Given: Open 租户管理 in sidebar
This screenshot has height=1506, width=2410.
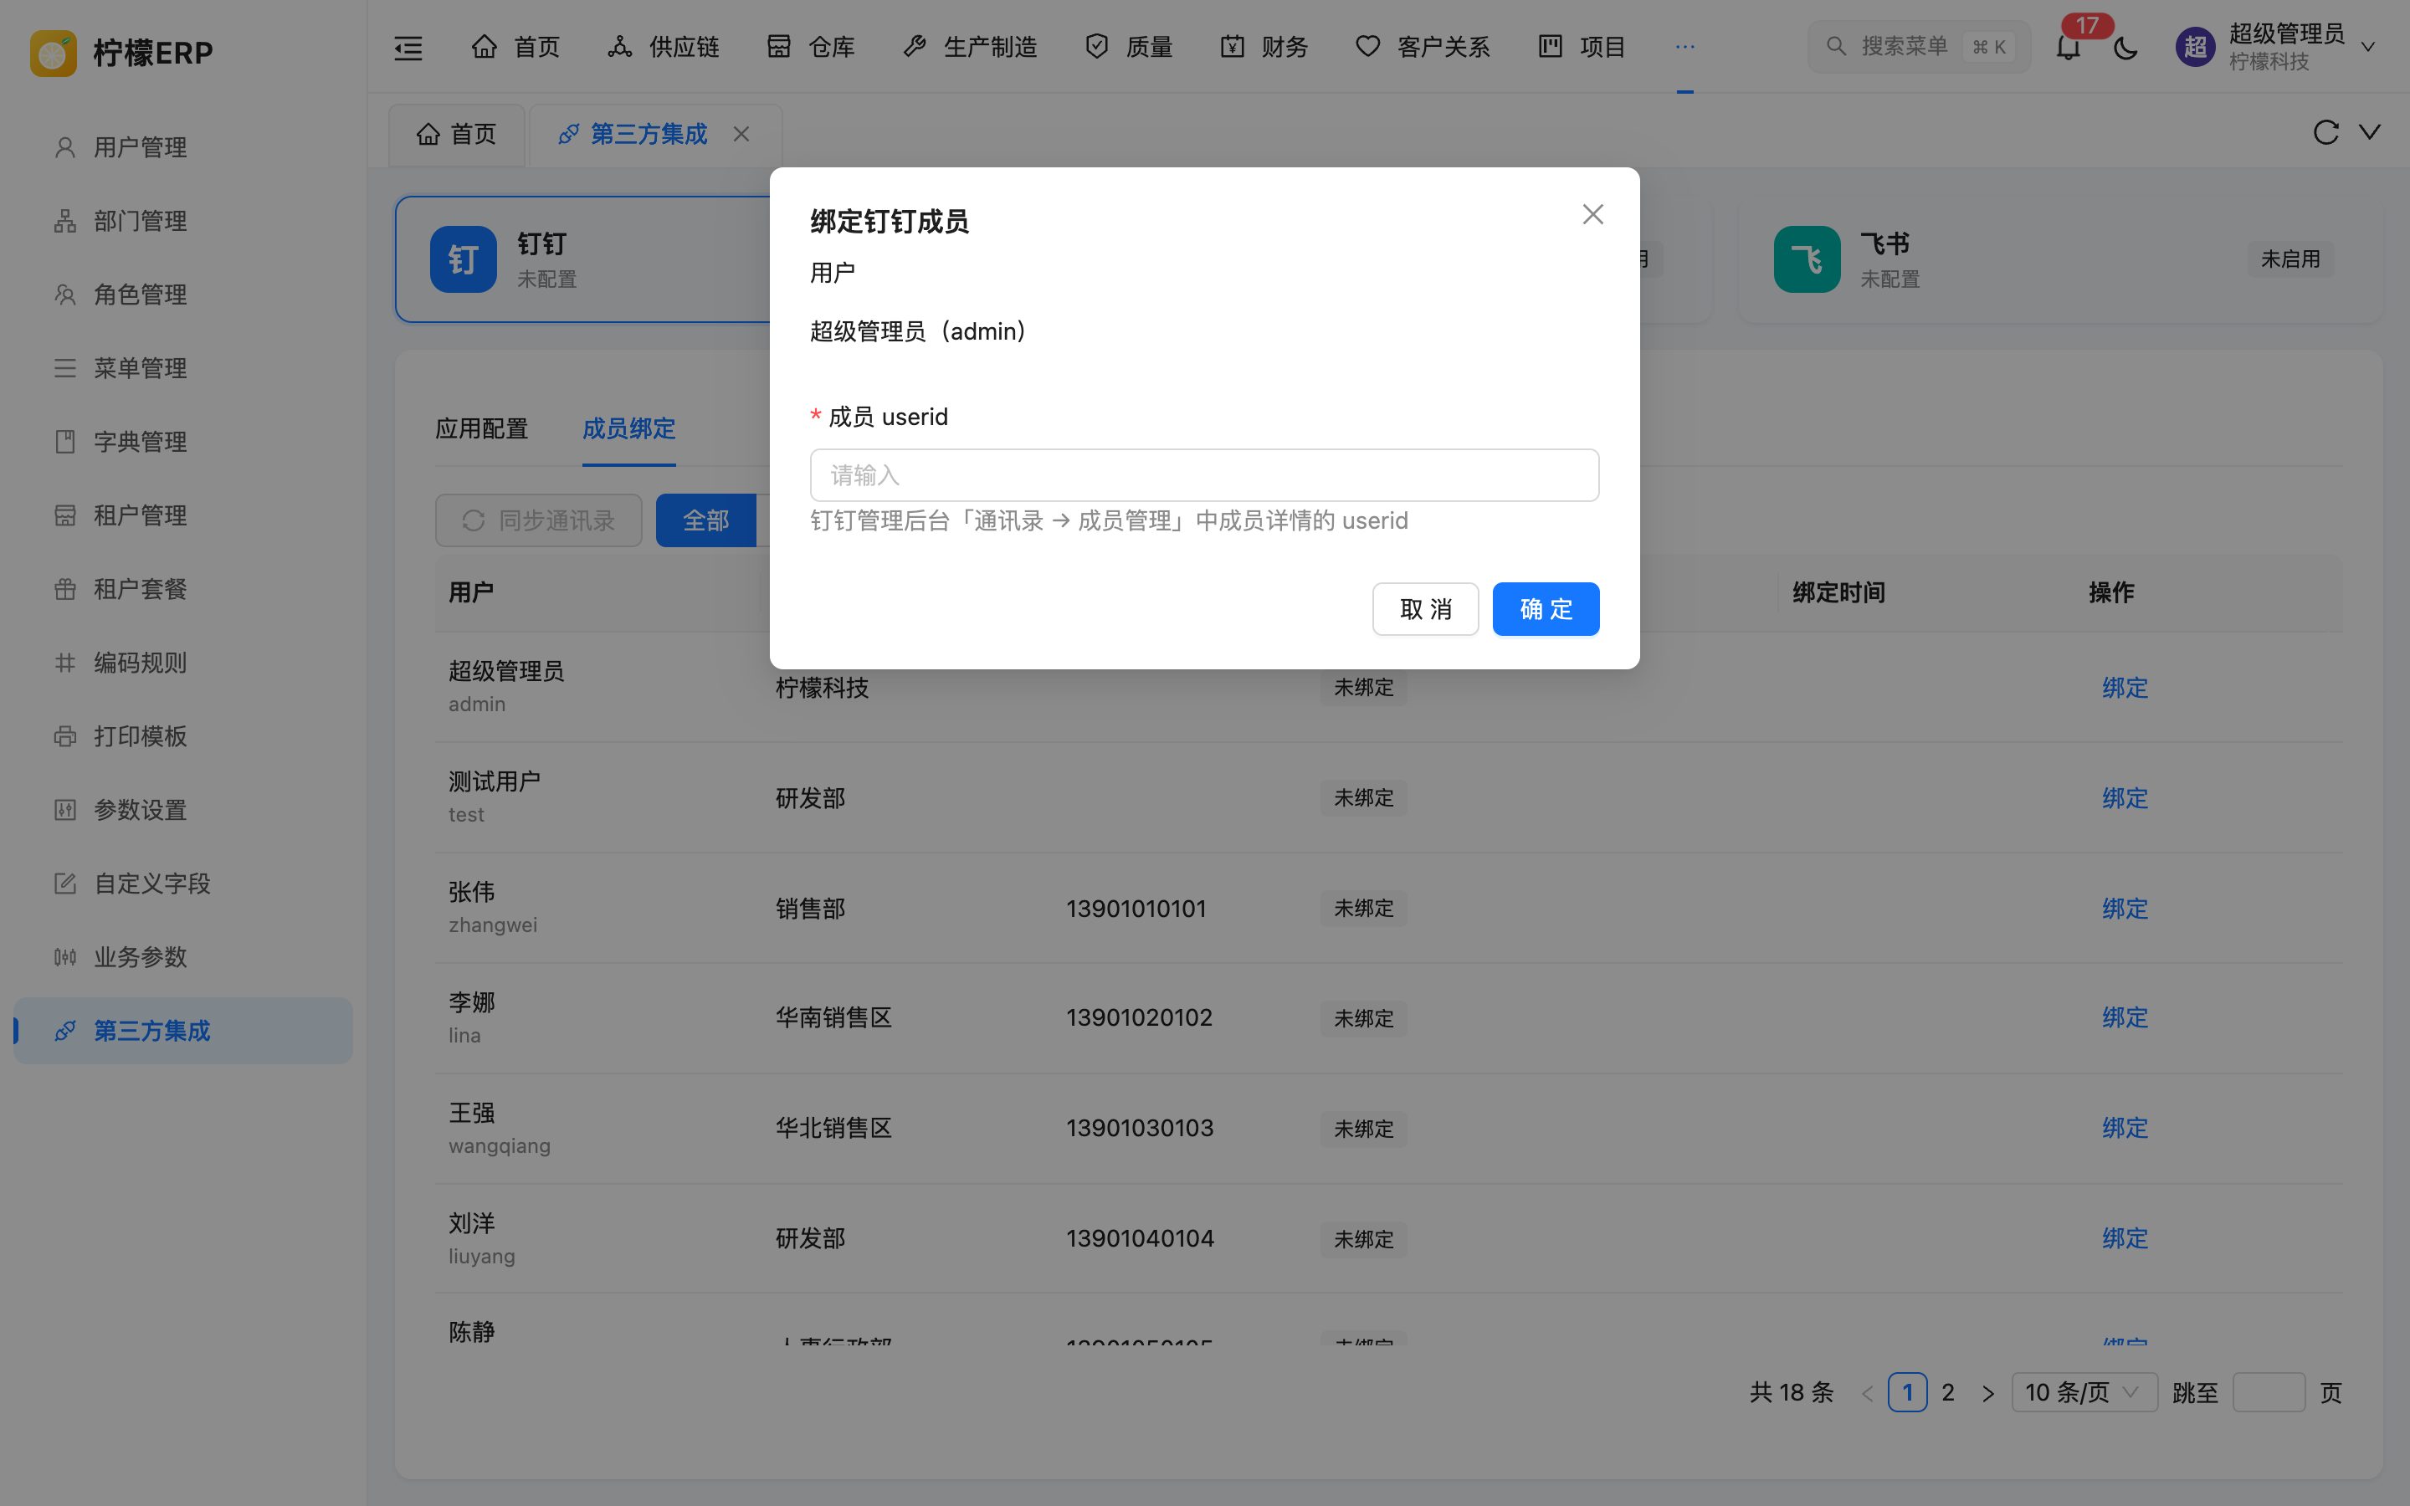Looking at the screenshot, I should [x=183, y=516].
